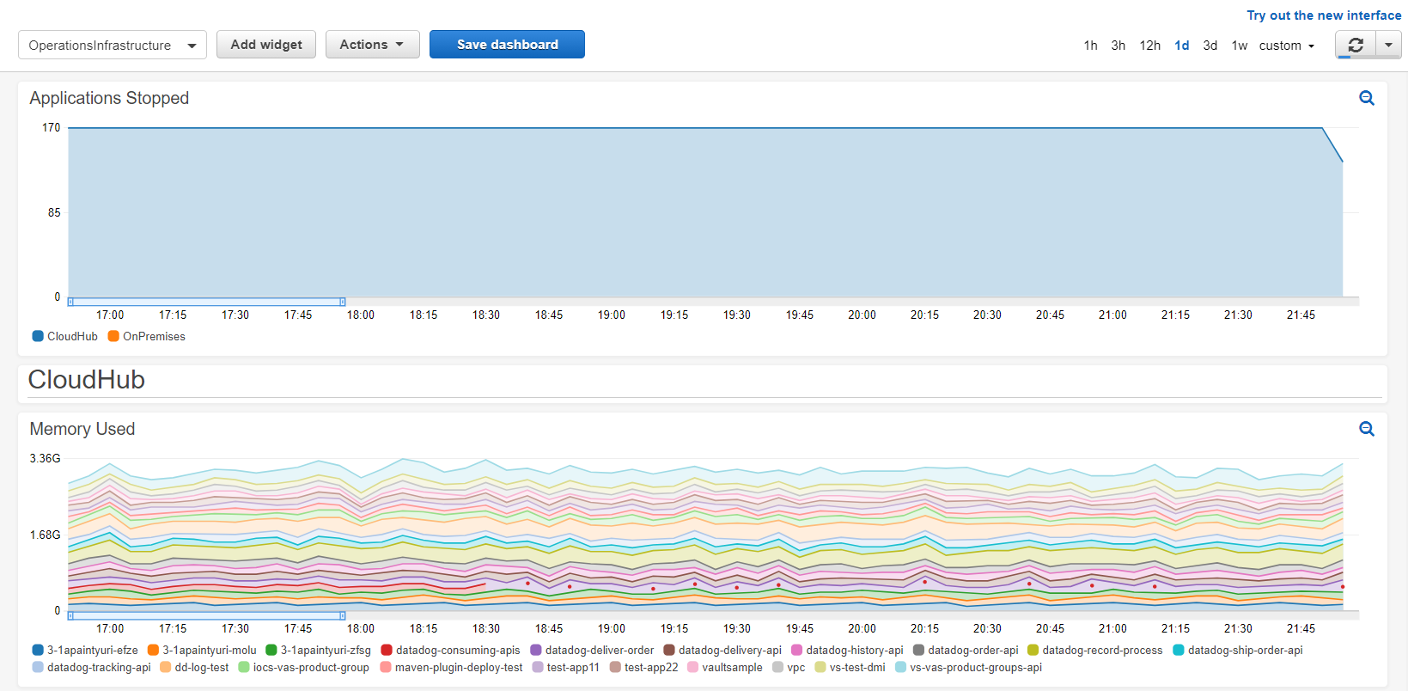Toggle test-app22 legend entry
Image resolution: width=1408 pixels, height=691 pixels.
coord(643,667)
